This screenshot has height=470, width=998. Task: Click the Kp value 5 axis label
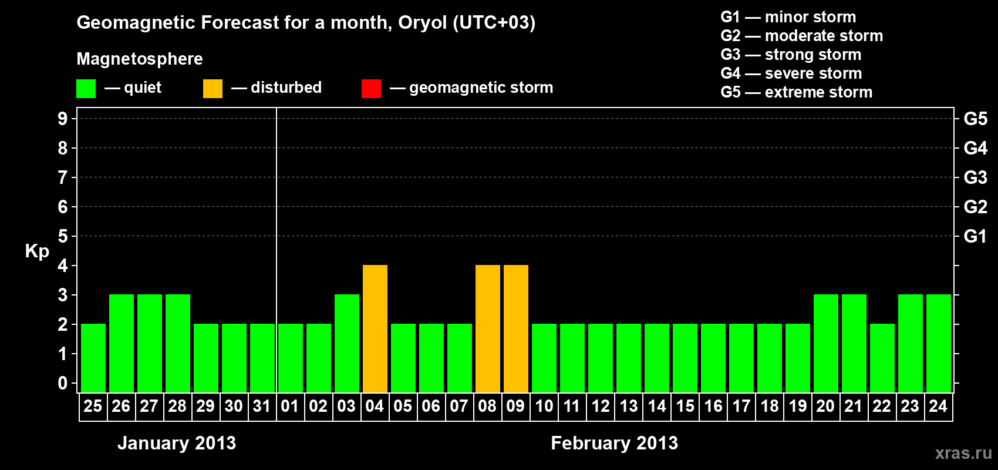tap(63, 236)
